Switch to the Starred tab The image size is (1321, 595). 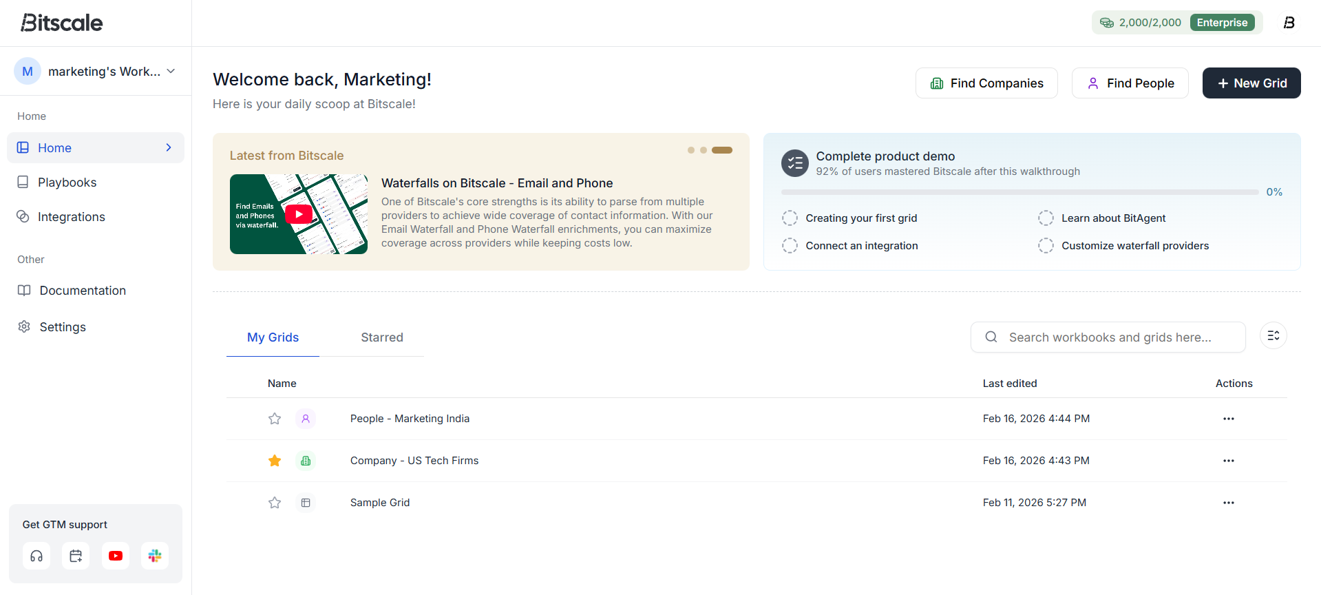pos(382,337)
